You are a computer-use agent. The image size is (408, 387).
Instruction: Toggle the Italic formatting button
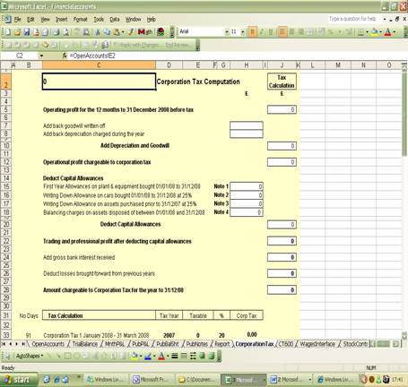click(262, 31)
